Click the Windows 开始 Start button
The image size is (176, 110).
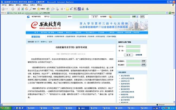point(6,108)
